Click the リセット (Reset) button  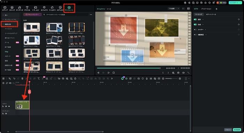[x=228, y=130]
